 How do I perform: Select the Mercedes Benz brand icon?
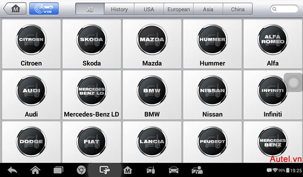tap(273, 142)
